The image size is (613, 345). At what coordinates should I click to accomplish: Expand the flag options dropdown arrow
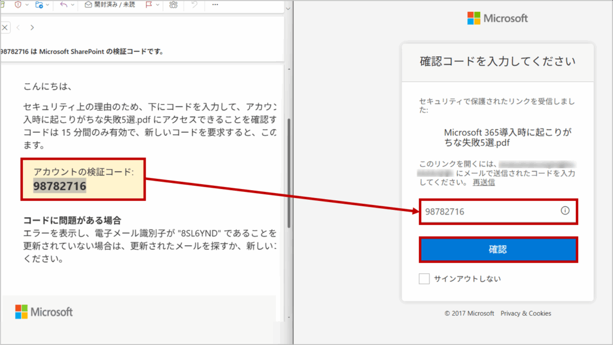pyautogui.click(x=157, y=5)
